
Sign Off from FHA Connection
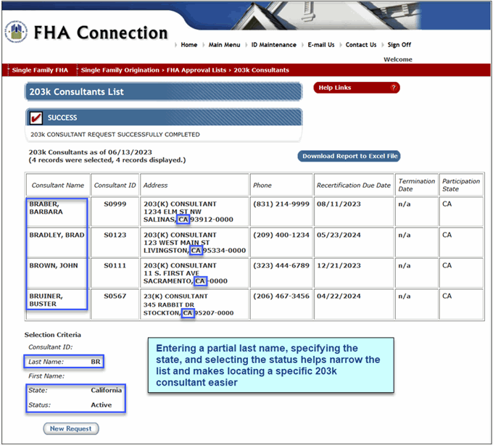point(399,45)
